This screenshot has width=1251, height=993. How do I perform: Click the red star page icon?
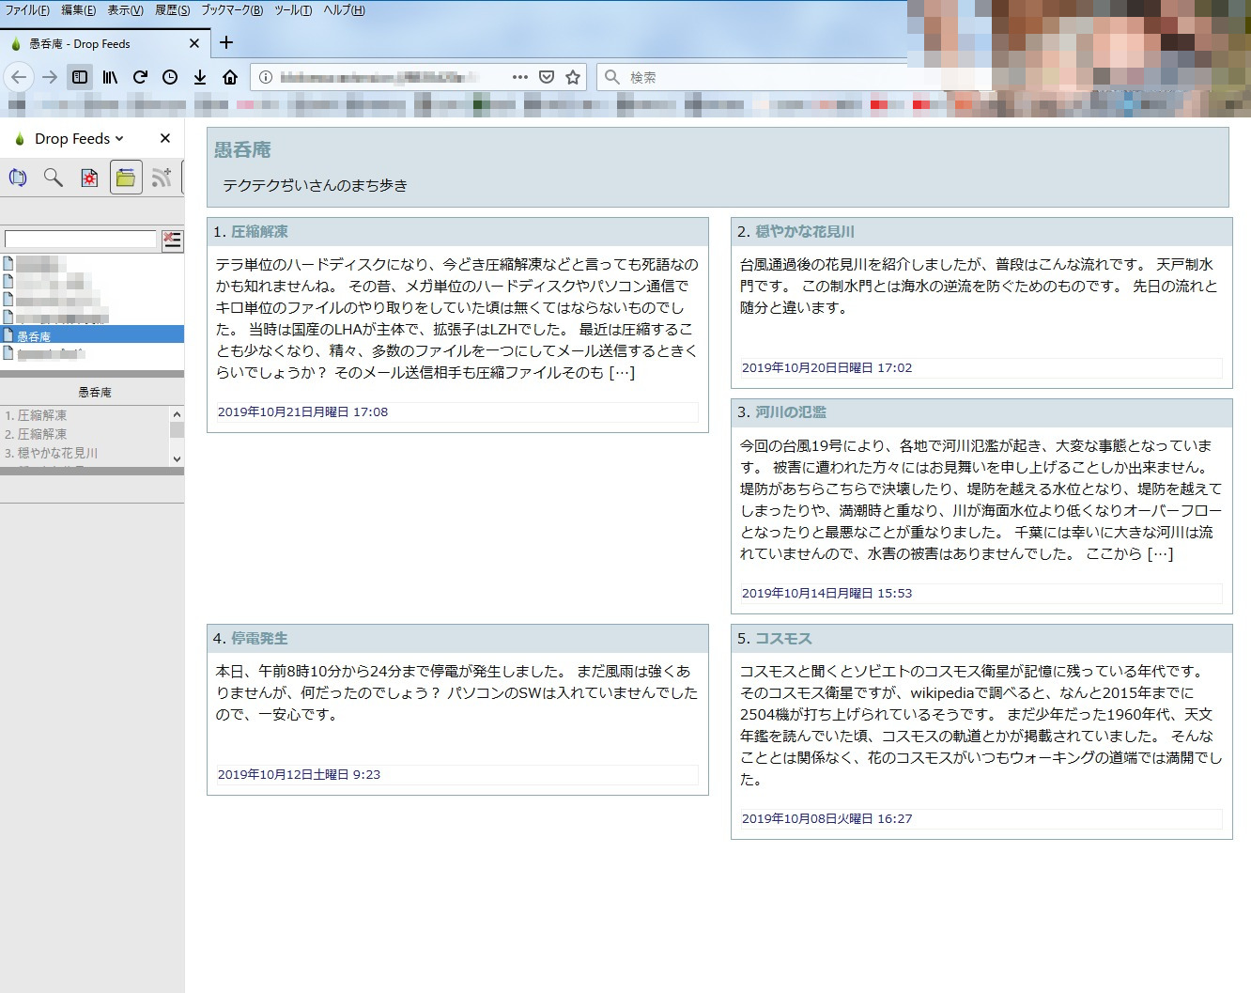coord(89,178)
